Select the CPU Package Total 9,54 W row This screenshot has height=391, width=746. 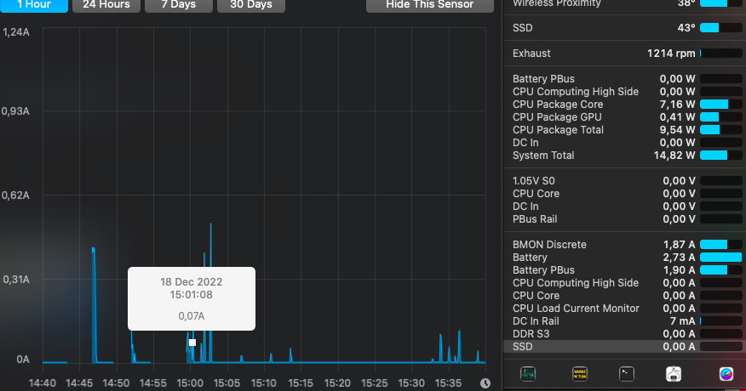tap(624, 130)
